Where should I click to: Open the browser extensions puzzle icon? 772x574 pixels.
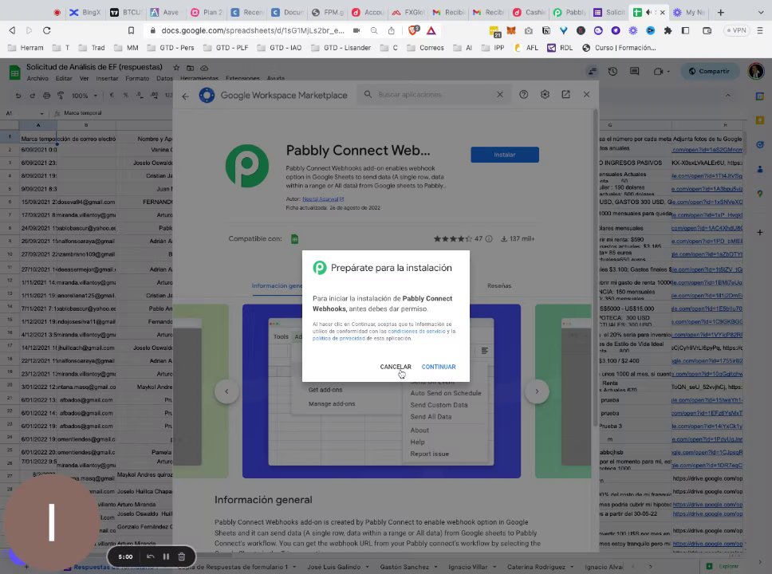coord(668,30)
